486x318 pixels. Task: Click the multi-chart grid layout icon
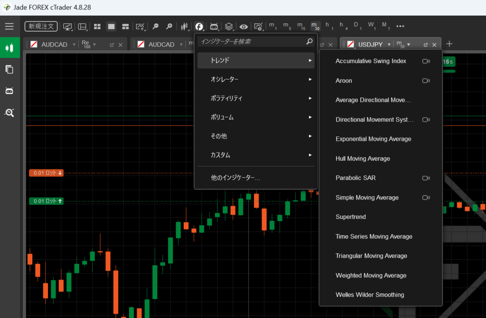pos(97,27)
